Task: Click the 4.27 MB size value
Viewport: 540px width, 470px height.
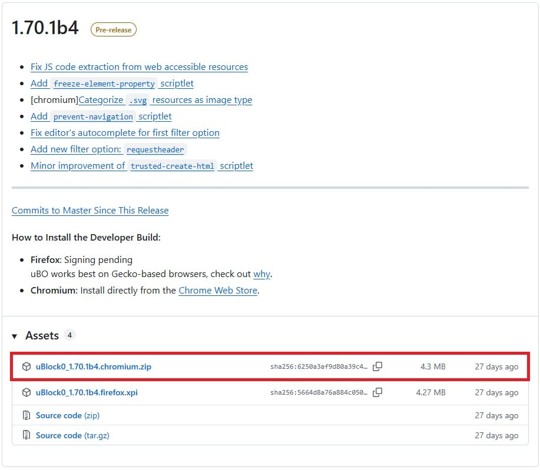Action: 431,392
